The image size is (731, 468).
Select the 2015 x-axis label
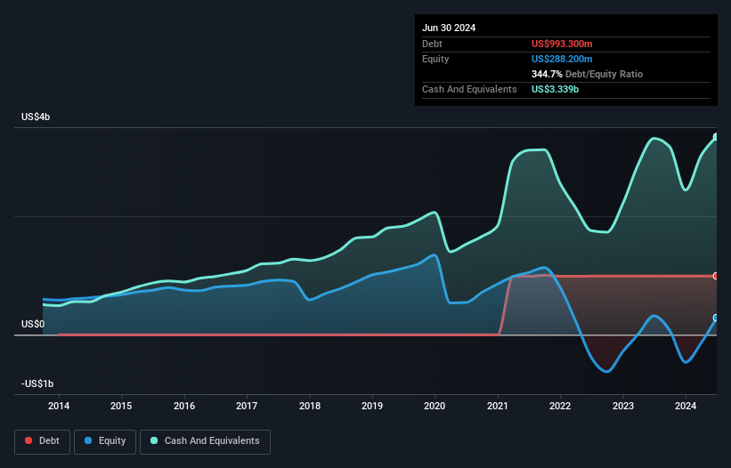121,406
